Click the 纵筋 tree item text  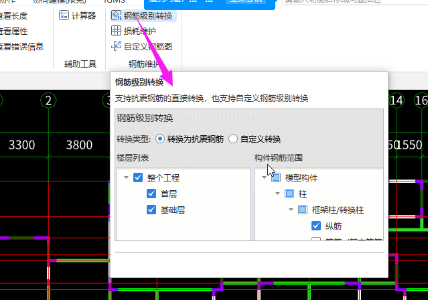click(334, 226)
